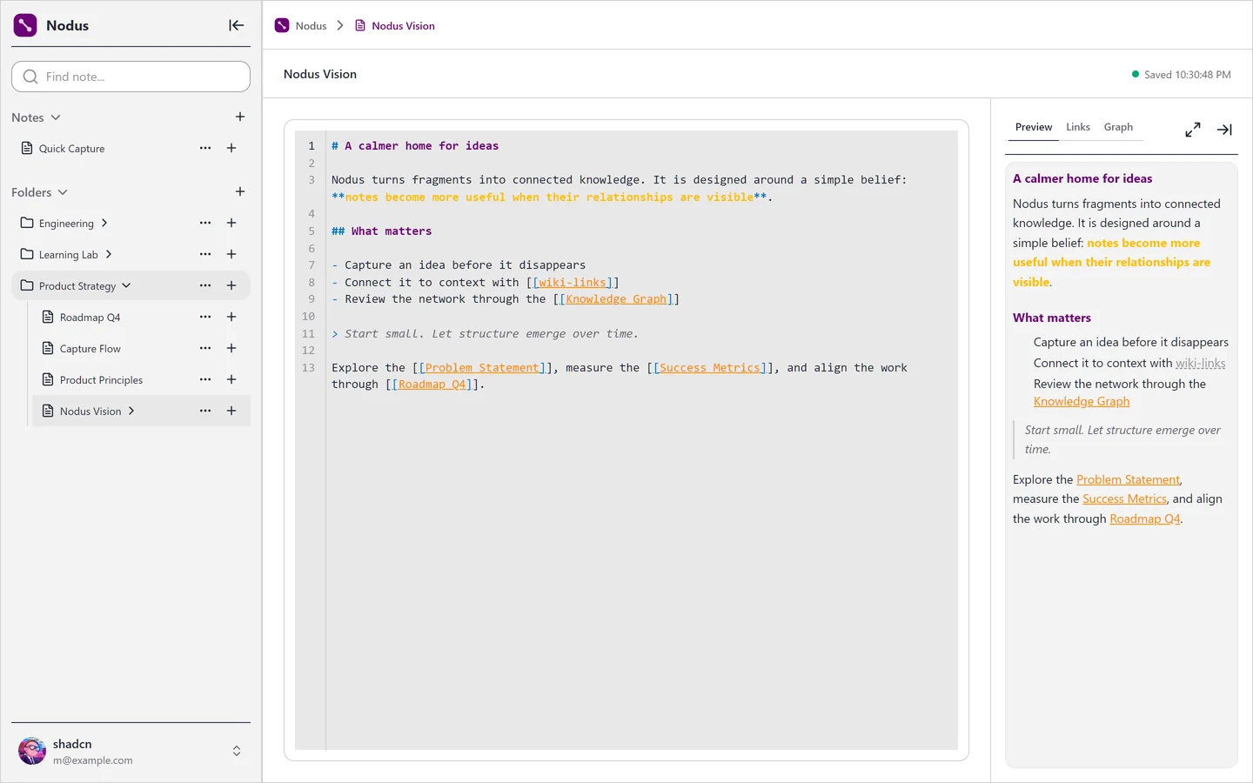Add a new note via Notes plus
This screenshot has width=1253, height=783.
click(x=240, y=117)
